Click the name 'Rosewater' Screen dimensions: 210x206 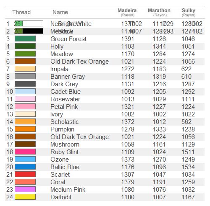(x=65, y=99)
